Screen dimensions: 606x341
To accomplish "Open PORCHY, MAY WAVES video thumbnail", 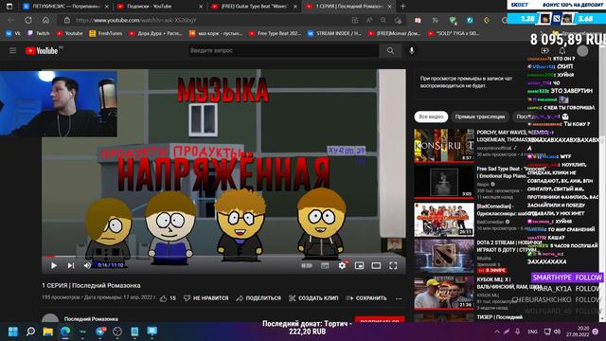I will 444,145.
